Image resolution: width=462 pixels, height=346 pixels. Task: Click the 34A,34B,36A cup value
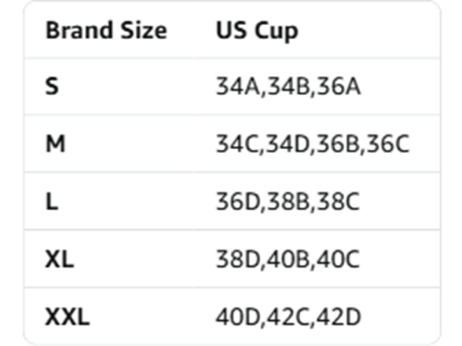(x=288, y=86)
